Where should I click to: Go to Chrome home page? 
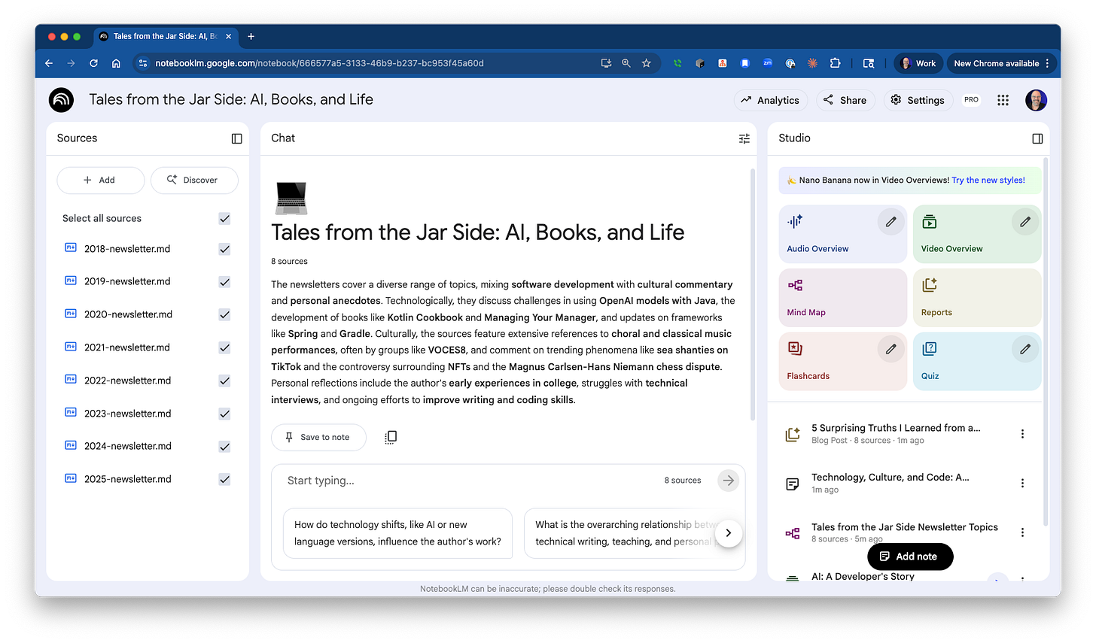(x=116, y=63)
